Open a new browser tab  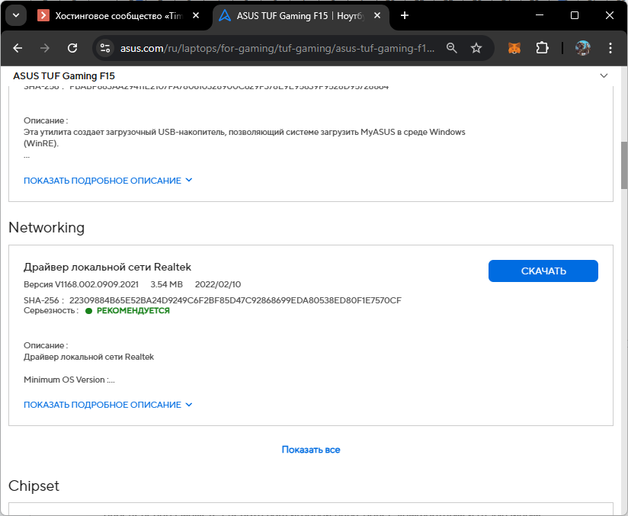pos(405,15)
